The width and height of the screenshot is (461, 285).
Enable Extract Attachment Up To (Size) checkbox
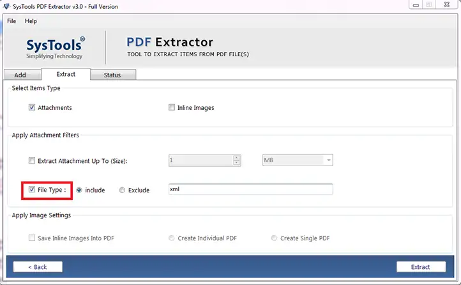coord(31,160)
